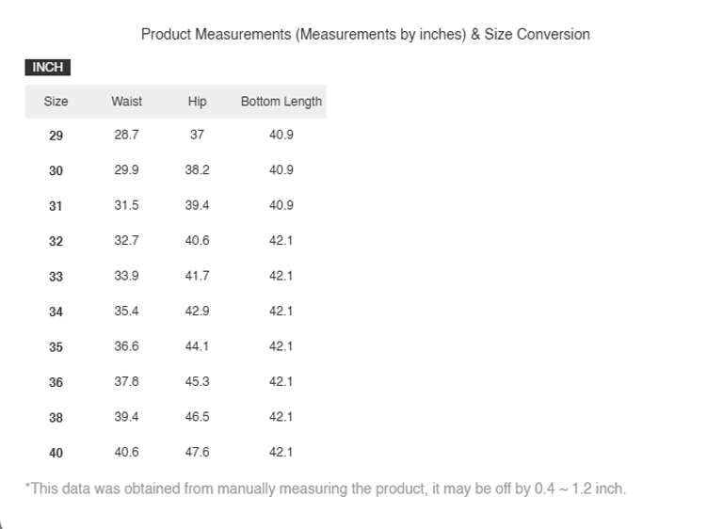
Task: Click waist value 35.4 for size 34
Action: pos(126,311)
